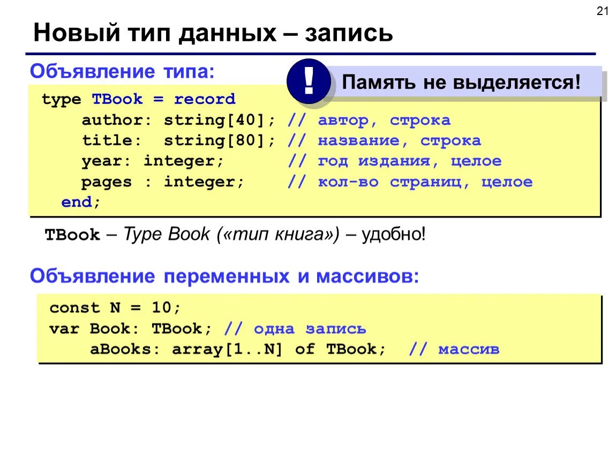
Task: Click the heading 'Объявление переменных и массивов:'
Action: click(x=224, y=276)
